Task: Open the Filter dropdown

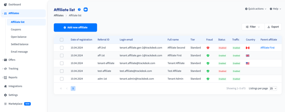Action: (253, 27)
